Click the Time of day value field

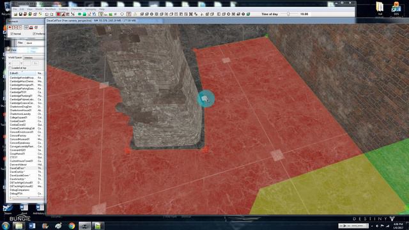[x=304, y=14]
